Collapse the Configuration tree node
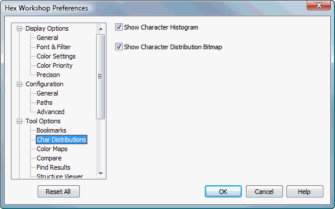The height and width of the screenshot is (209, 335). coord(20,84)
